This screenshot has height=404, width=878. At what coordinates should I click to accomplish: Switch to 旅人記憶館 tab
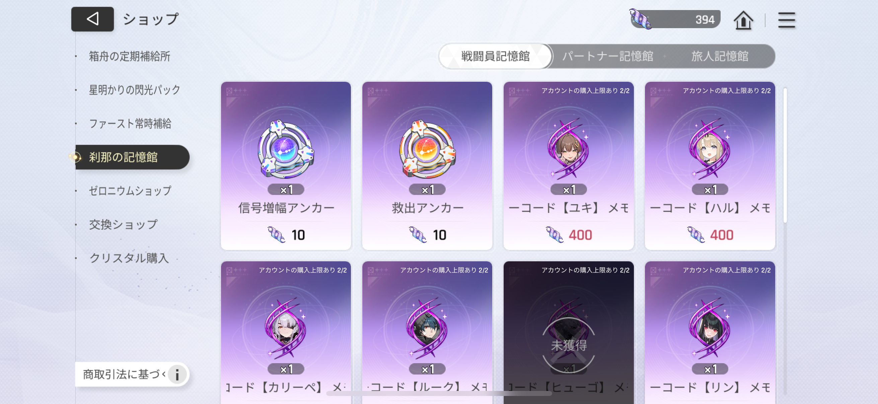pos(720,56)
